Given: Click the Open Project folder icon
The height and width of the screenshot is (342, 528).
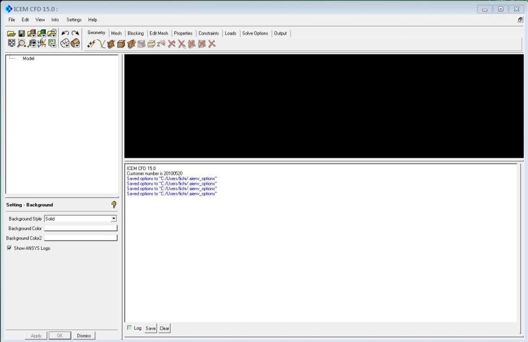Looking at the screenshot, I should [12, 33].
